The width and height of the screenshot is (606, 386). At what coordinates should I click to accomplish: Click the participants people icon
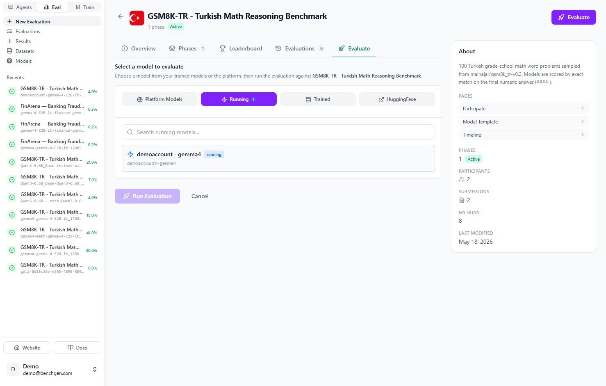coord(462,179)
